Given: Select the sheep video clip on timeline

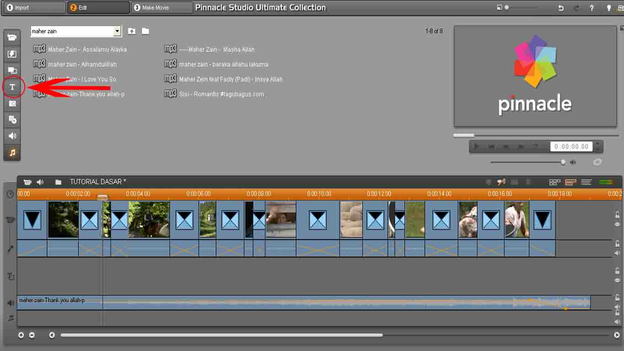Looking at the screenshot, I should (x=351, y=219).
